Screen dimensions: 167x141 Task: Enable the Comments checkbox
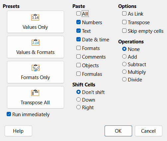[78, 57]
